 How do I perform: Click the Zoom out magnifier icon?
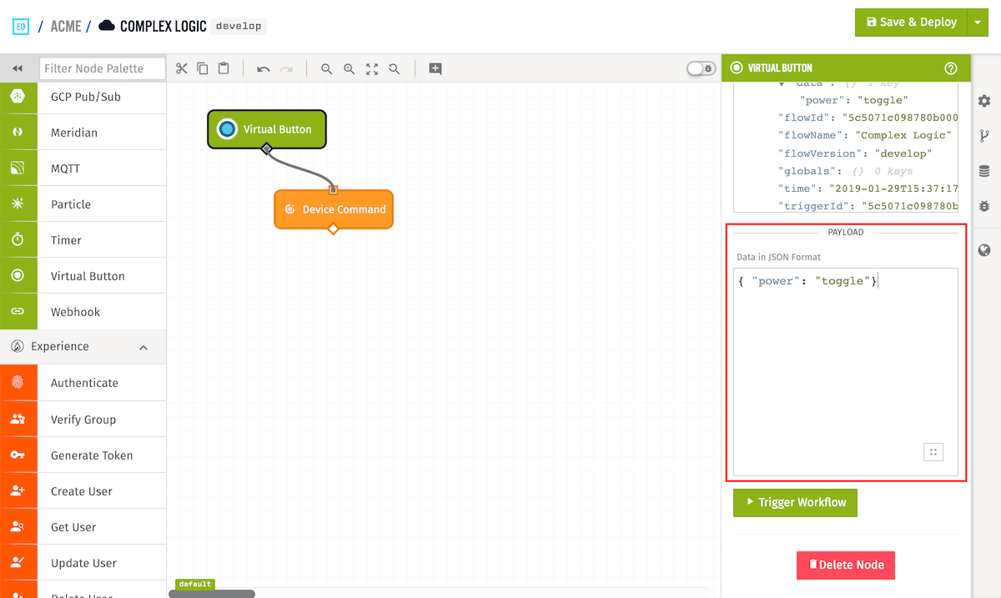click(x=327, y=68)
